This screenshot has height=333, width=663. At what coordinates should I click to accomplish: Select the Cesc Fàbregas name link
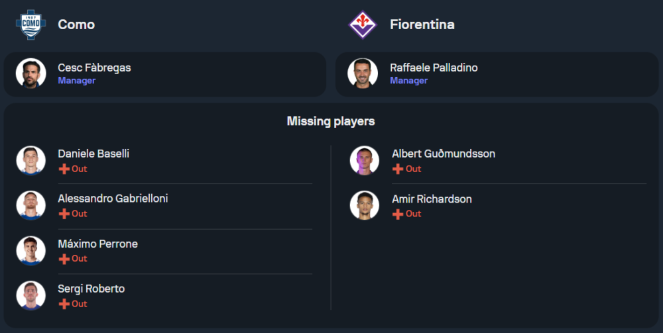(94, 68)
